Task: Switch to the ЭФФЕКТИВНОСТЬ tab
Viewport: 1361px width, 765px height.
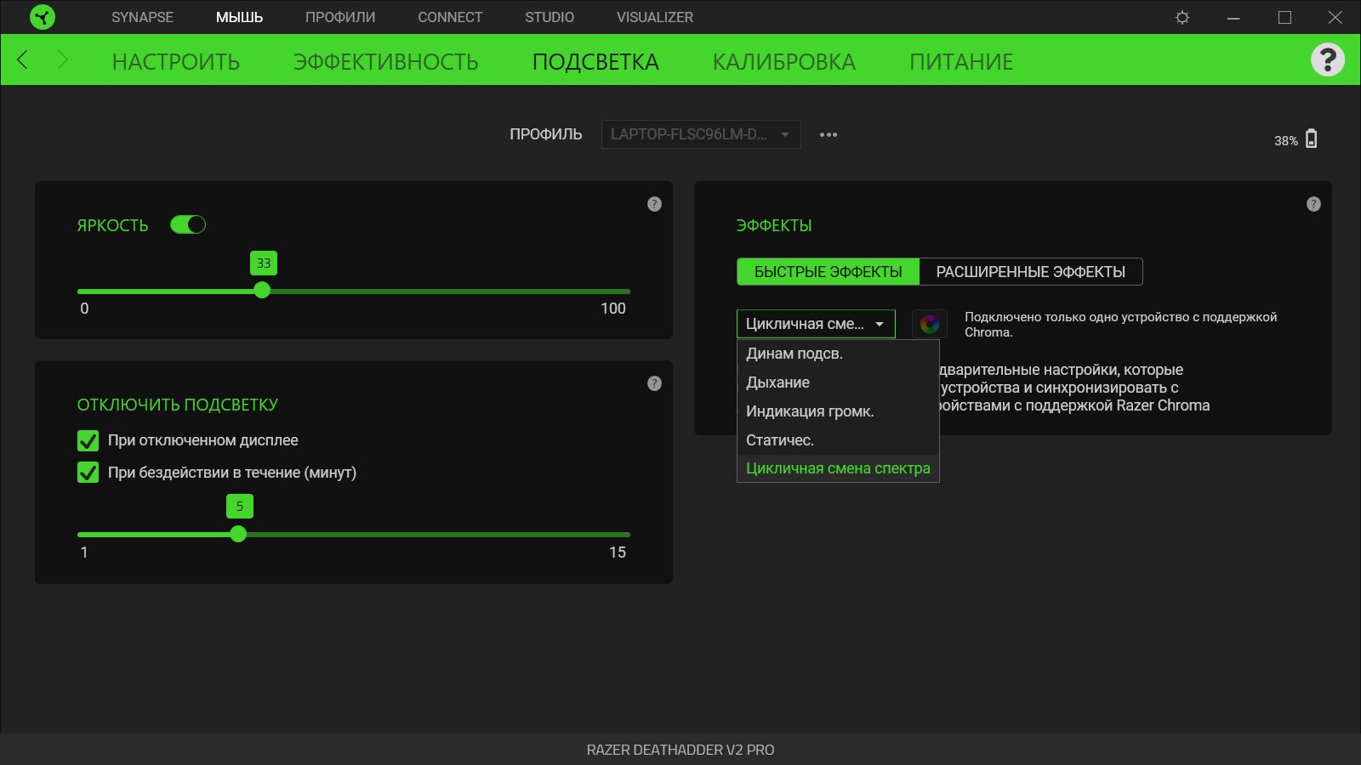Action: 386,62
